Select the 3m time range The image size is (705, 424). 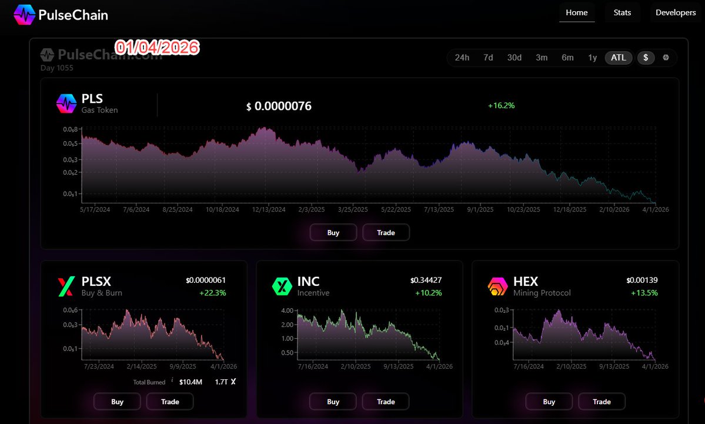pos(542,58)
